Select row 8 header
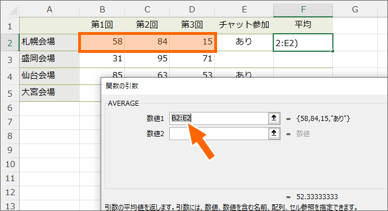The image size is (388, 211). coord(10,136)
